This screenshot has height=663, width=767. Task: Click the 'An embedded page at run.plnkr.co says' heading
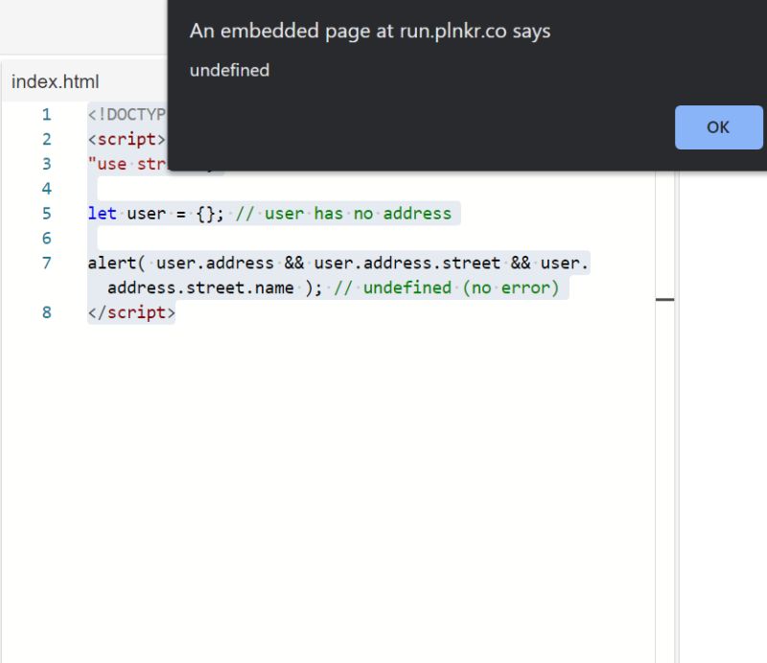tap(370, 31)
